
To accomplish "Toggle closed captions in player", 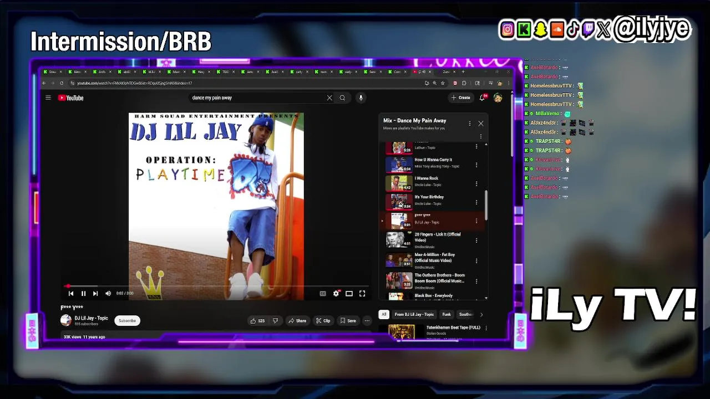I will [x=323, y=294].
